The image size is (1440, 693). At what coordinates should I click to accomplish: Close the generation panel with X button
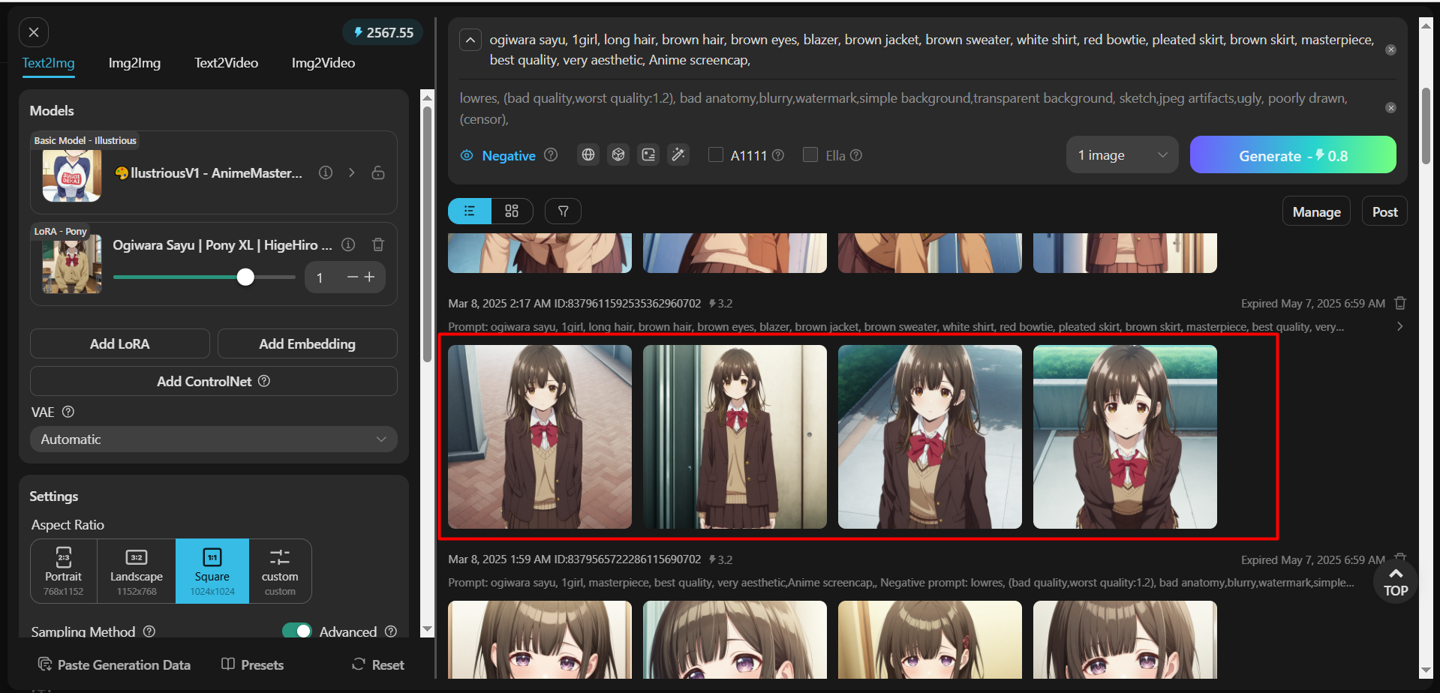pos(34,32)
